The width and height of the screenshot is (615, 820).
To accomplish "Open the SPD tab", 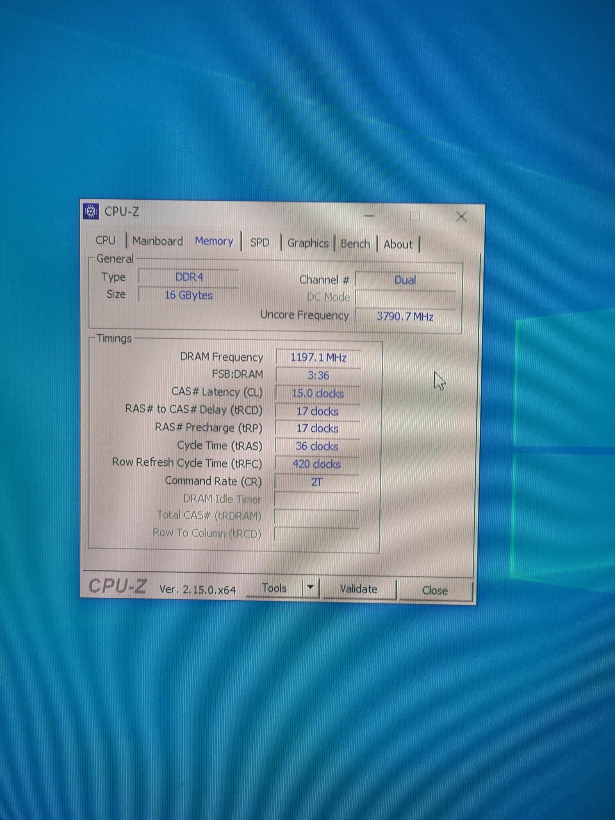I will point(260,242).
